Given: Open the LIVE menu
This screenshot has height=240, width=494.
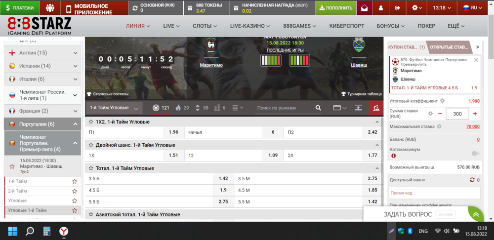Looking at the screenshot, I should pos(171,26).
